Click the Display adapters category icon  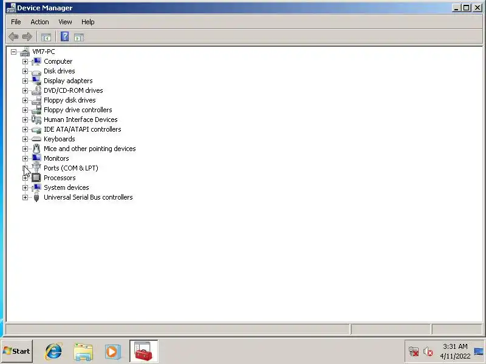pyautogui.click(x=36, y=81)
